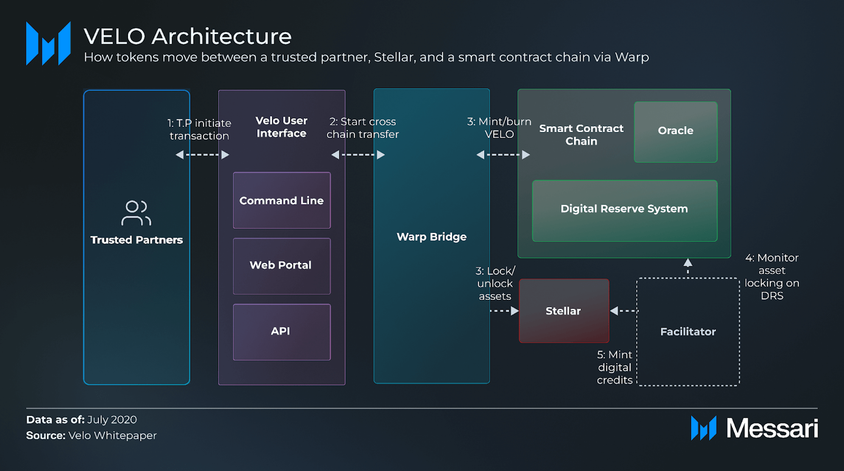Click the arrow between Trusted Partners and Velo UI
The width and height of the screenshot is (844, 471).
click(202, 155)
